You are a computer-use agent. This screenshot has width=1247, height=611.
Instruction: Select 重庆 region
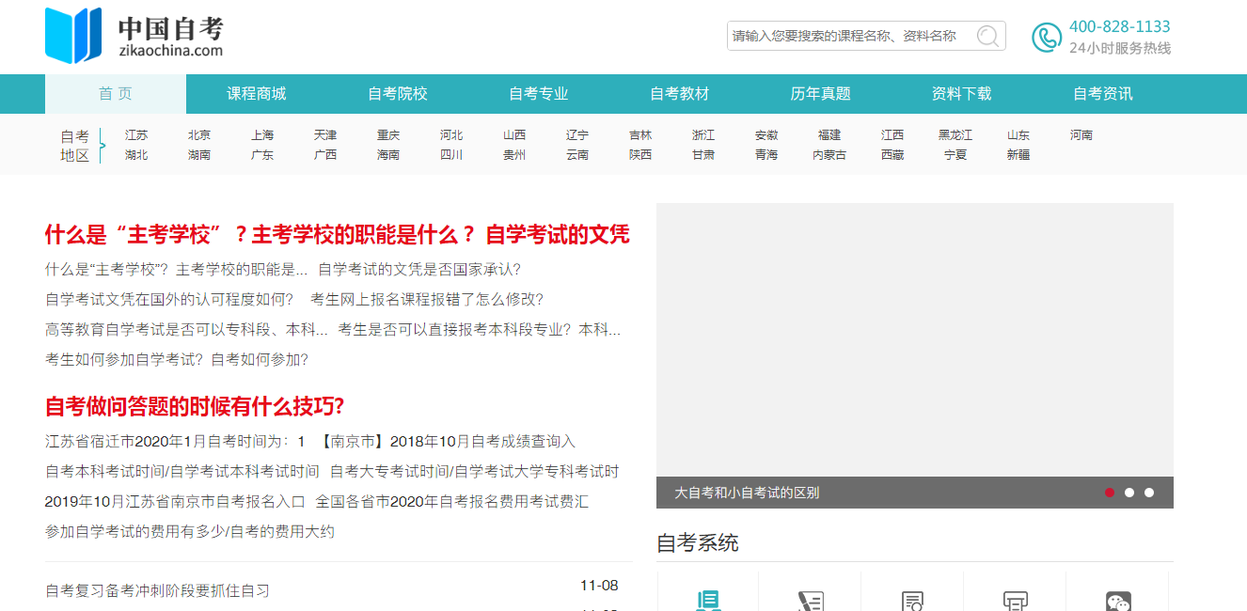point(388,135)
